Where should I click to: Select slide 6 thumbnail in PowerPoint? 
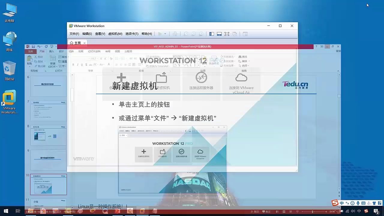(x=48, y=86)
